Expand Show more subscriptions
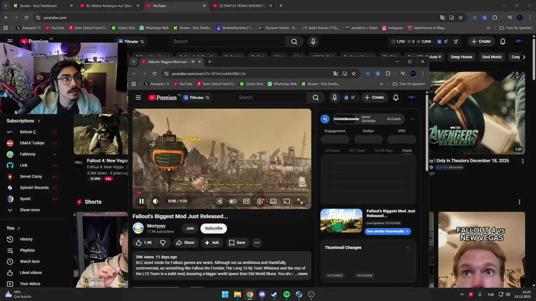This screenshot has width=536, height=301. coord(30,210)
